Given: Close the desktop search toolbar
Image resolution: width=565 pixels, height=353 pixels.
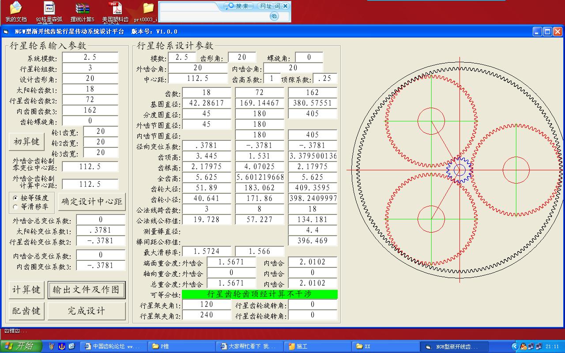Looking at the screenshot, I should [286, 6].
